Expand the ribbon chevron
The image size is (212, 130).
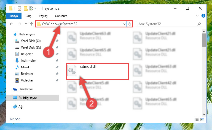(x=197, y=16)
